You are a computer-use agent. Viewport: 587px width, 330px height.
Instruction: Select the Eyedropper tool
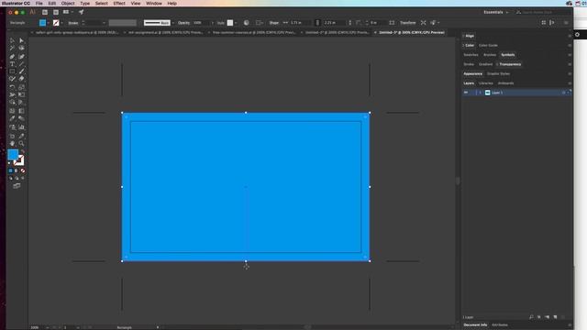point(12,118)
